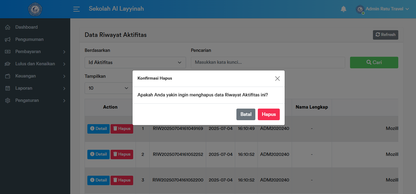Cancel deletion with the Batal button
The width and height of the screenshot is (416, 194).
click(246, 114)
